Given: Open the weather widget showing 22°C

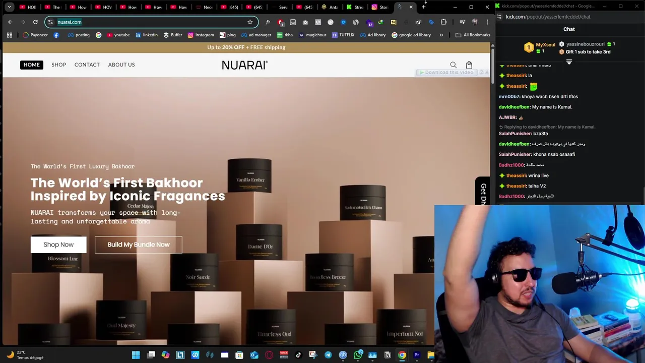Looking at the screenshot, I should (x=25, y=355).
